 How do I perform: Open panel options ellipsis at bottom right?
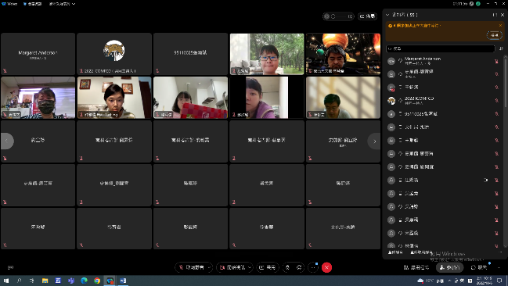499,267
